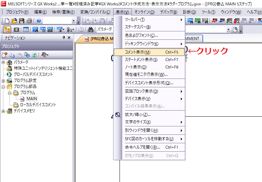Pin the ナビゲーション panel

click(64, 38)
